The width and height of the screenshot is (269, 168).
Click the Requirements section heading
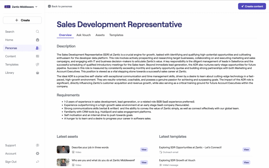pos(68,95)
